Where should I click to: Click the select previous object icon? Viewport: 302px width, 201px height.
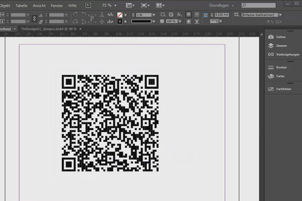110,15
